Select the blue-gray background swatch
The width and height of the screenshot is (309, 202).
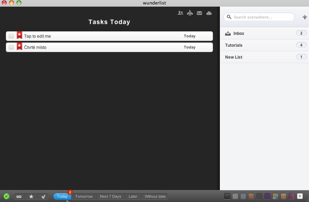point(243,196)
